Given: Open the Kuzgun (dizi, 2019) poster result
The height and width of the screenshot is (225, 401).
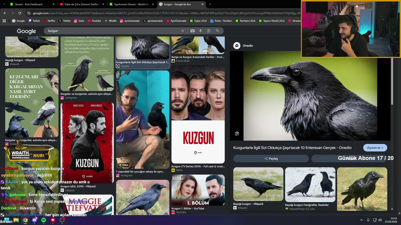Looking at the screenshot, I should (x=87, y=143).
